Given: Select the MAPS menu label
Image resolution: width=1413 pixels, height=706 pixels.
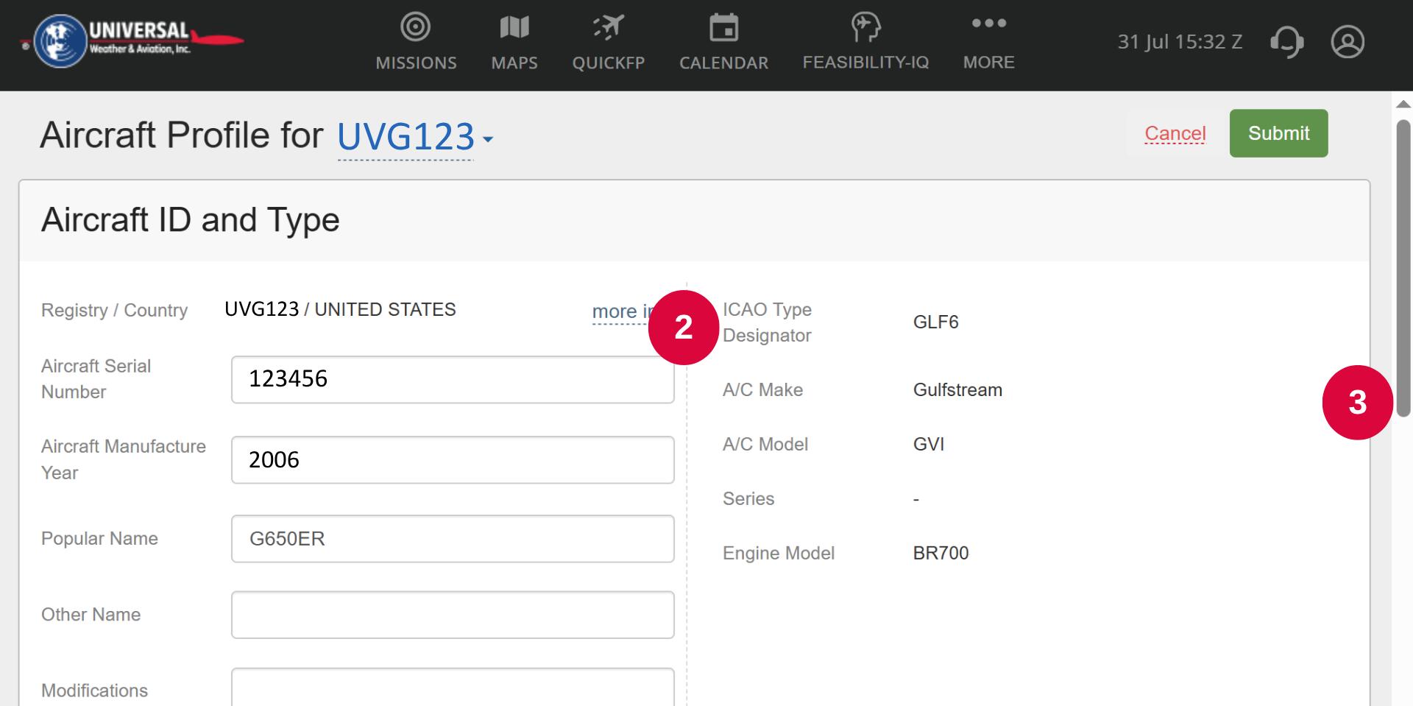Looking at the screenshot, I should [x=514, y=63].
